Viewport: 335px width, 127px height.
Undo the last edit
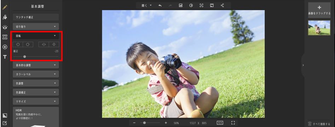click(160, 6)
